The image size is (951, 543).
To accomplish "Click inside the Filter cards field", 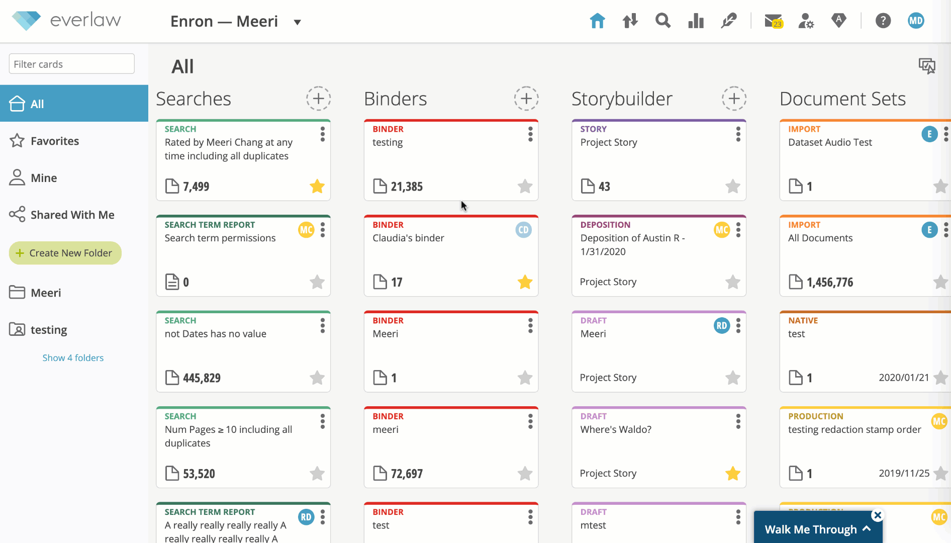I will tap(71, 64).
